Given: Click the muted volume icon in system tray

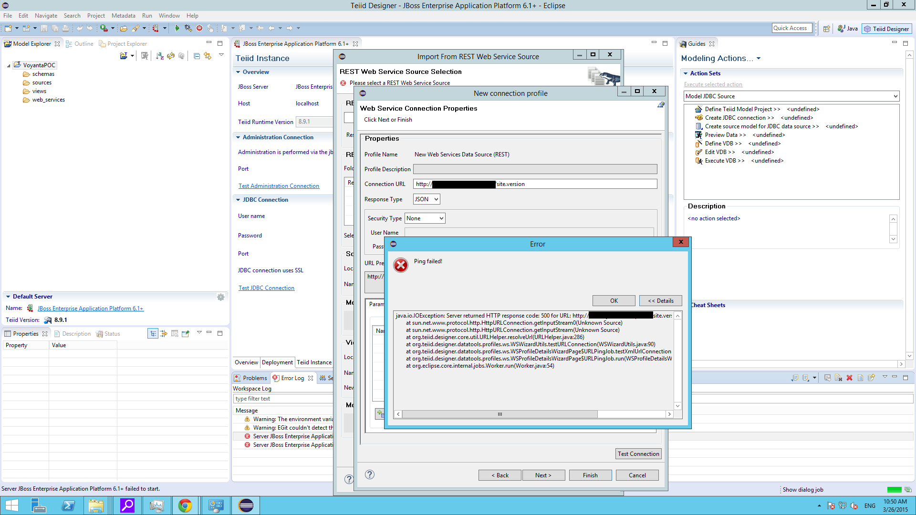Looking at the screenshot, I should [854, 505].
